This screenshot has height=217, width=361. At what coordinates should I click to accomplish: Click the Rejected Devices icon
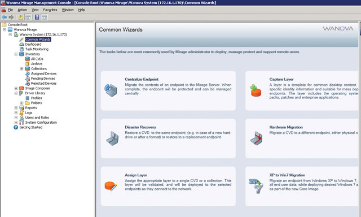(28, 83)
